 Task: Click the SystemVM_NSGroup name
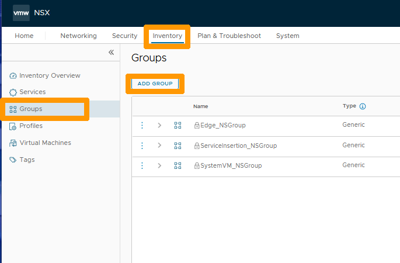click(x=231, y=165)
